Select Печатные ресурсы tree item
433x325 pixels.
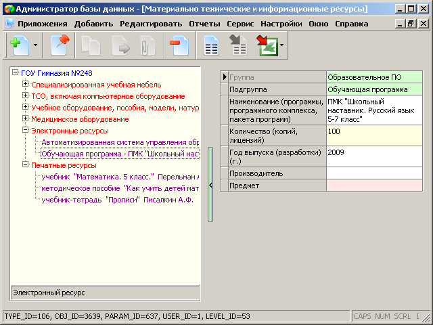64,165
